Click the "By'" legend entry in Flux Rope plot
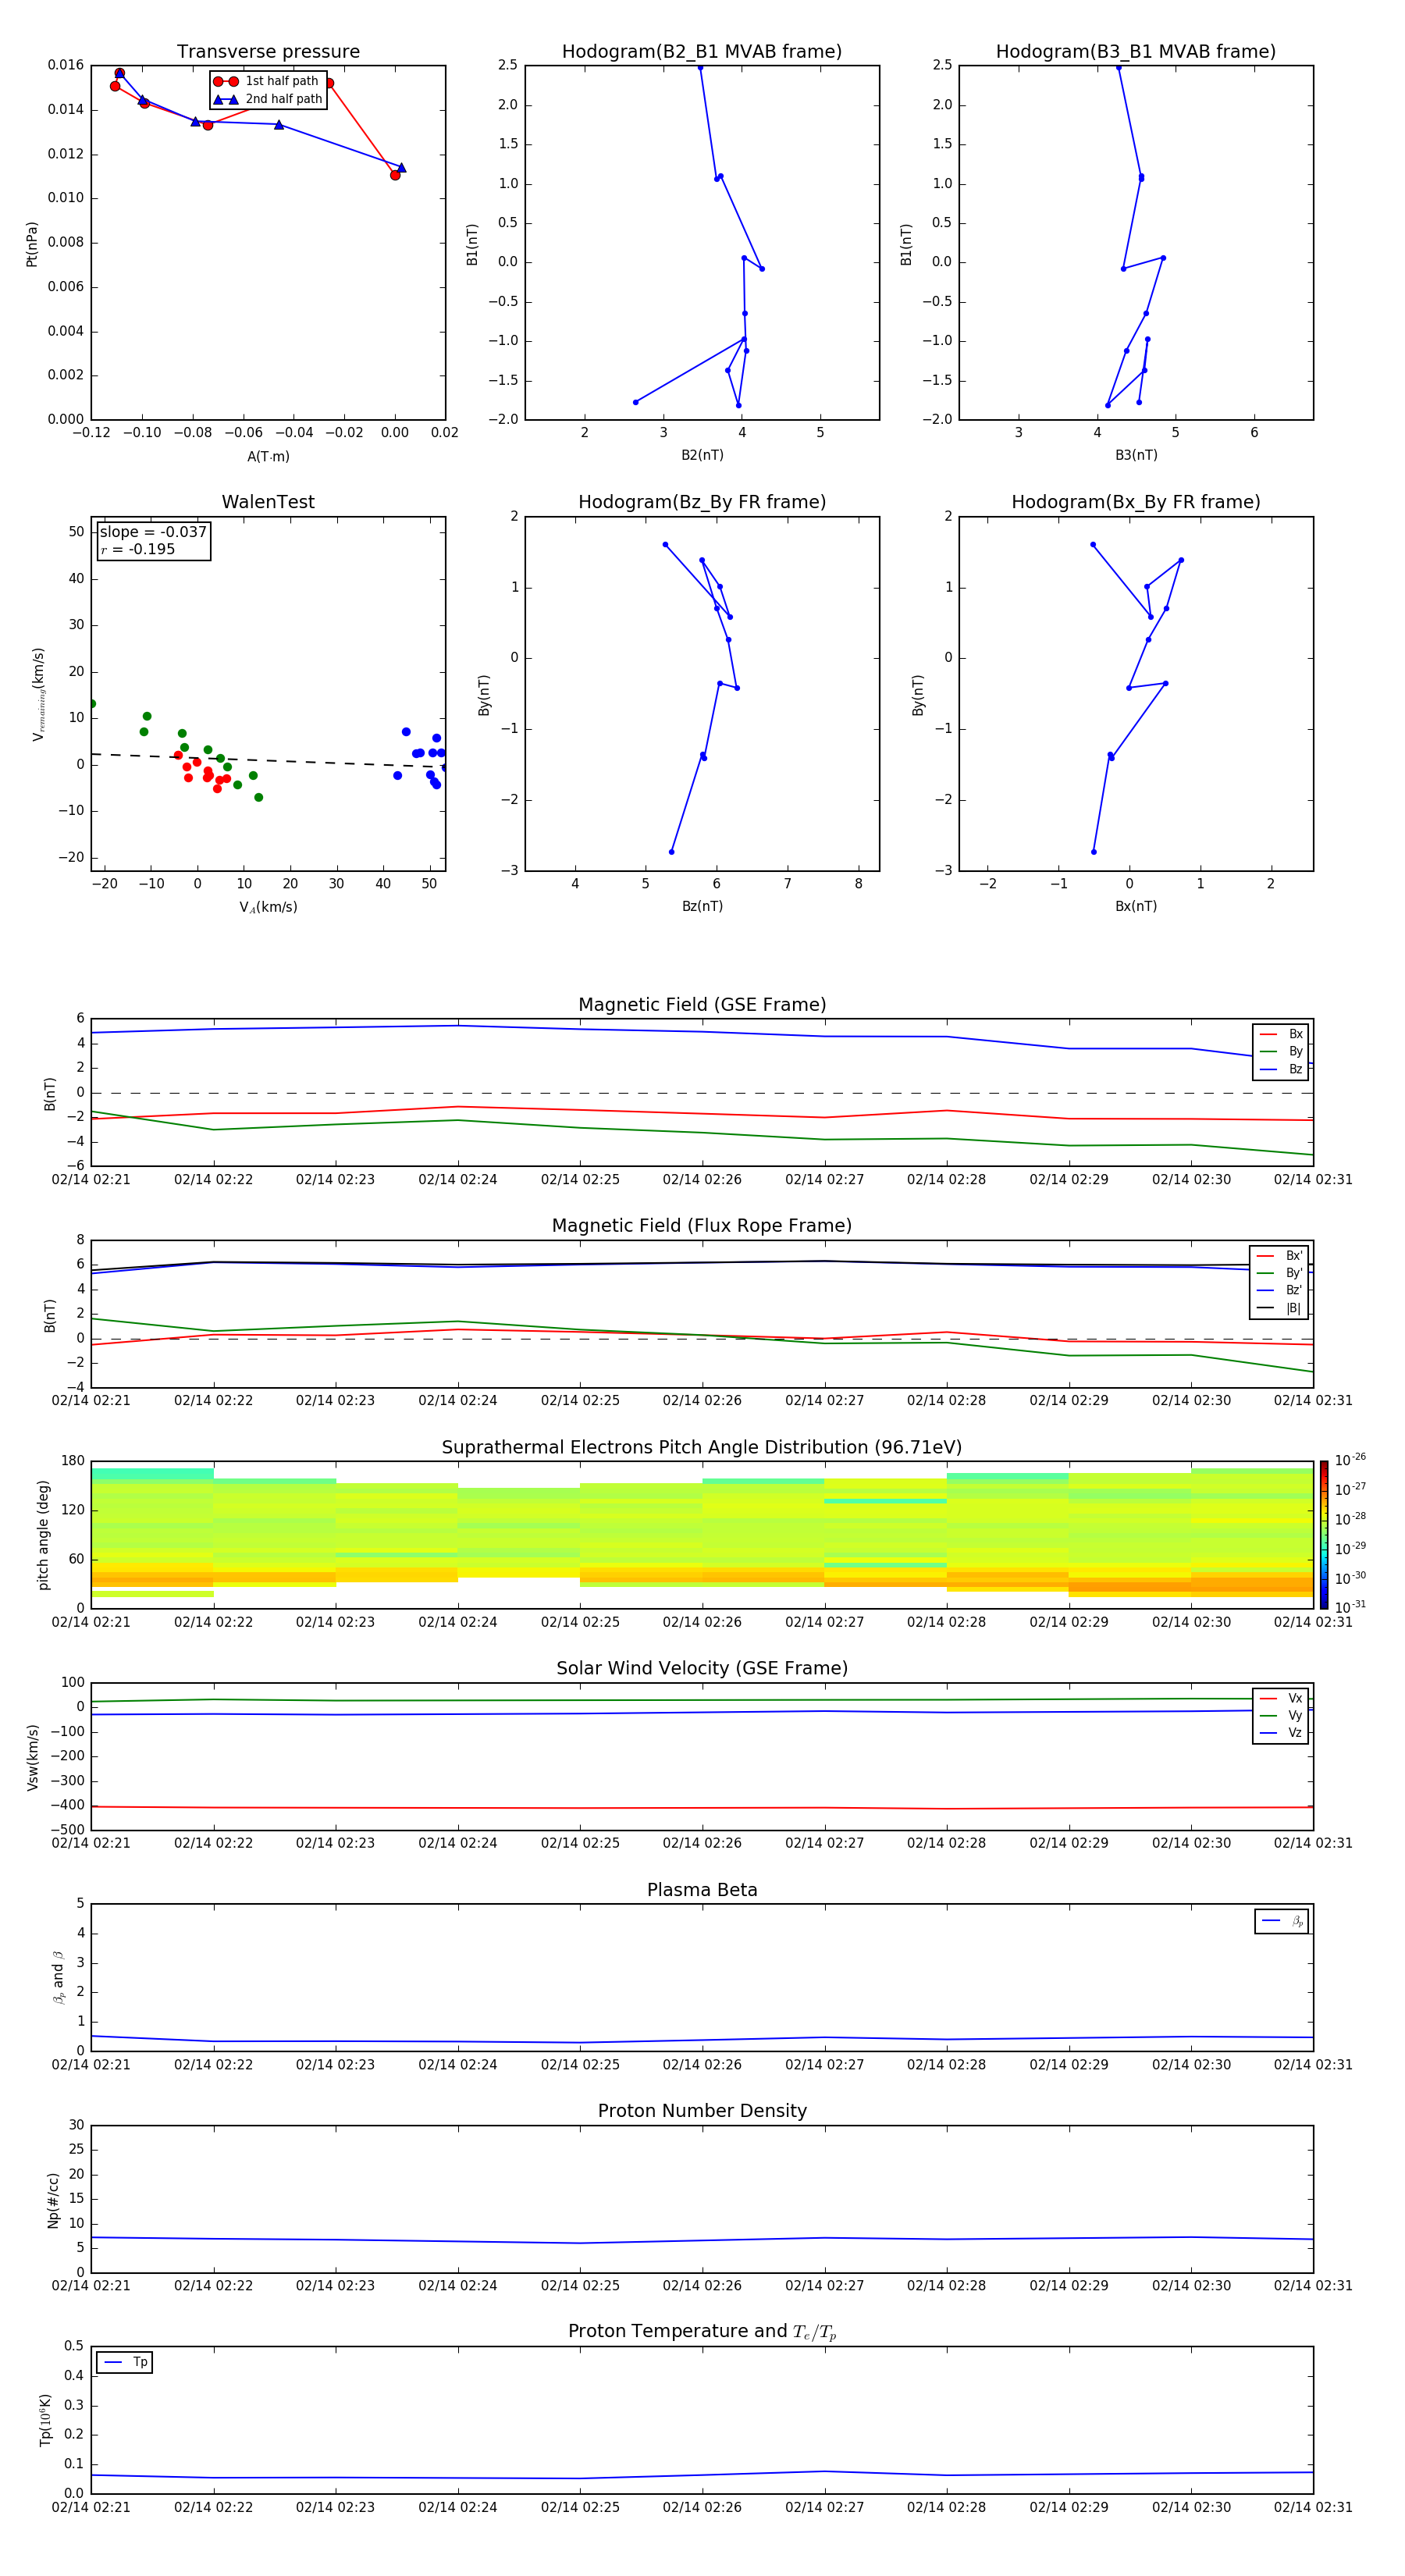This screenshot has height=2576, width=1405. [x=1280, y=1273]
